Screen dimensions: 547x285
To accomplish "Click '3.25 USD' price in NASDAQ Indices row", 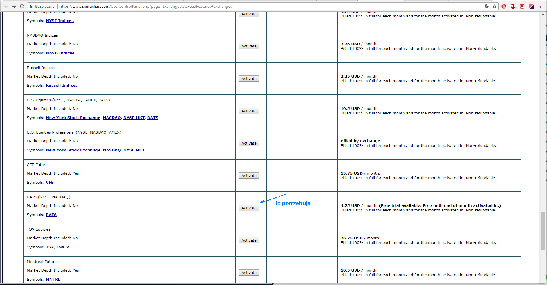I will (350, 44).
